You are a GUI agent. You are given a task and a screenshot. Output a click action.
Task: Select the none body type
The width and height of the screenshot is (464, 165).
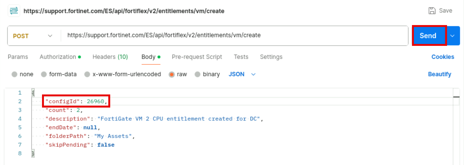22,74
